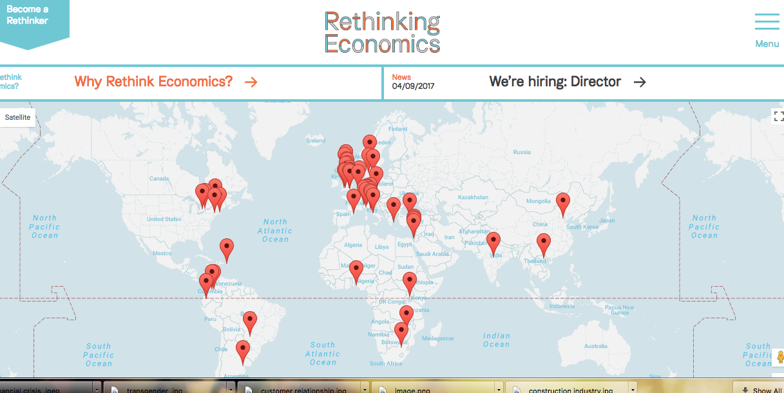
Task: Click the Saudi Arabia map label
Action: (x=432, y=254)
